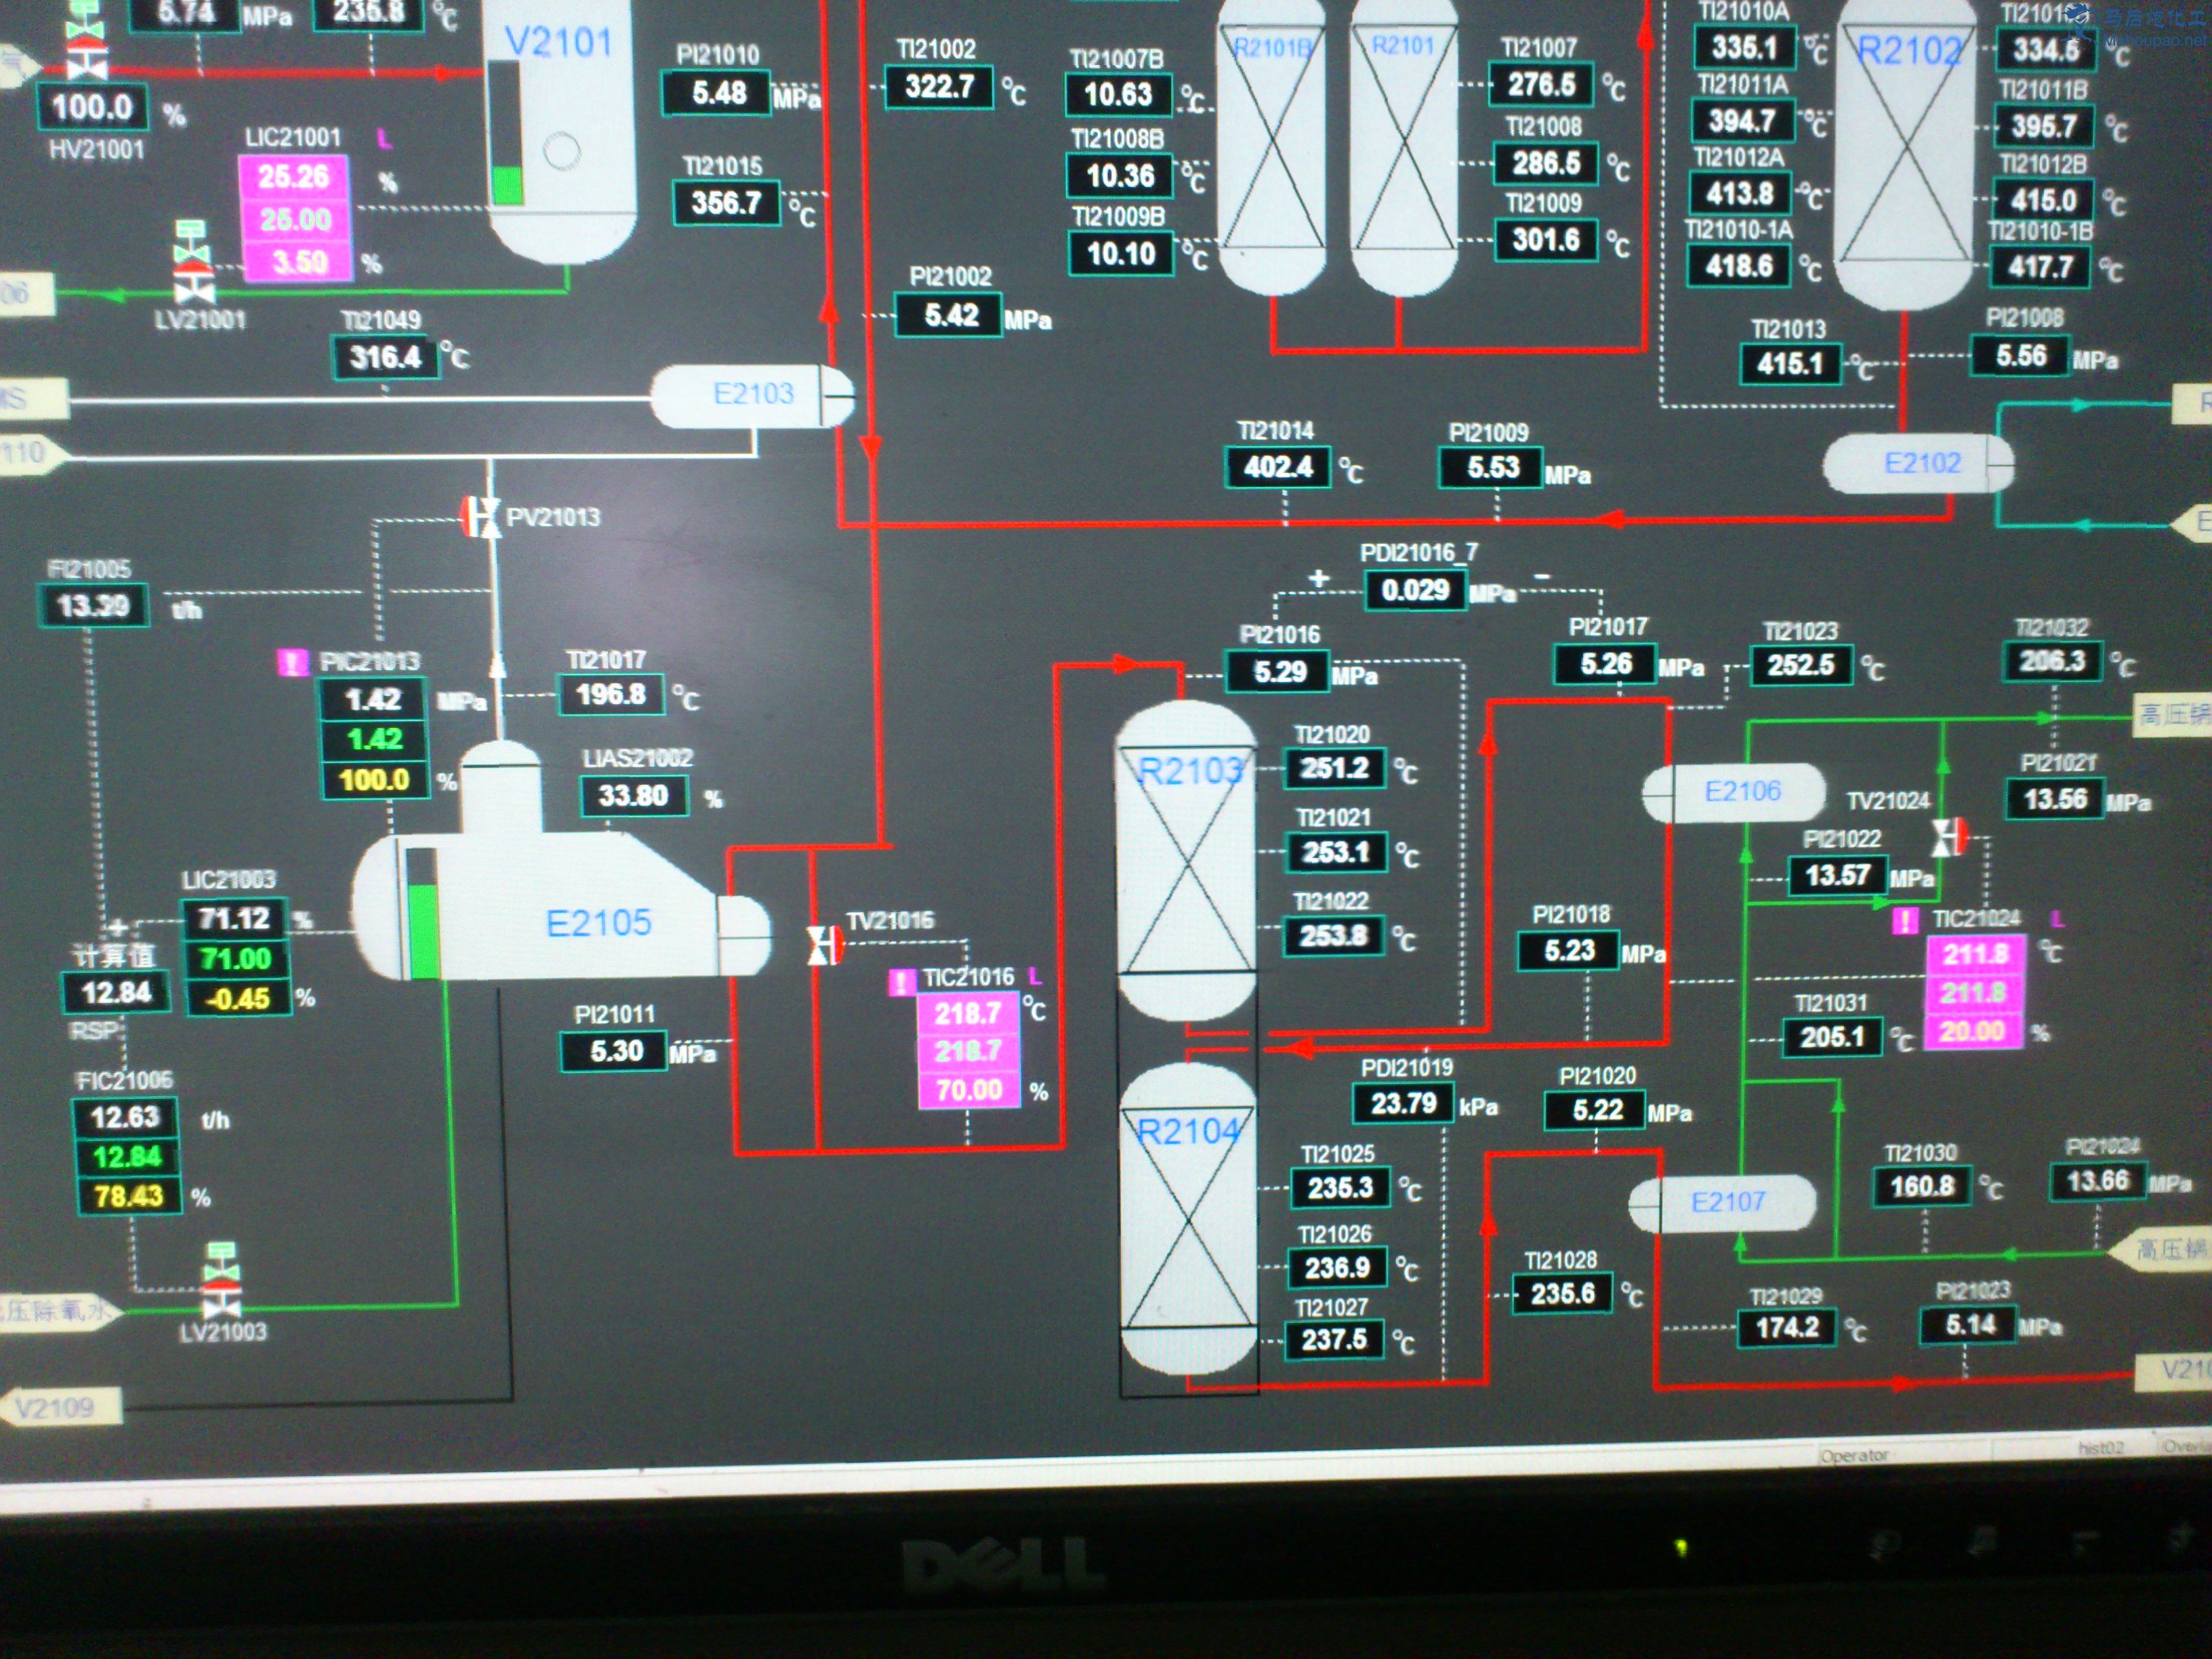Image resolution: width=2212 pixels, height=1659 pixels.
Task: Click the HV21001 control valve symbol
Action: pyautogui.click(x=86, y=45)
